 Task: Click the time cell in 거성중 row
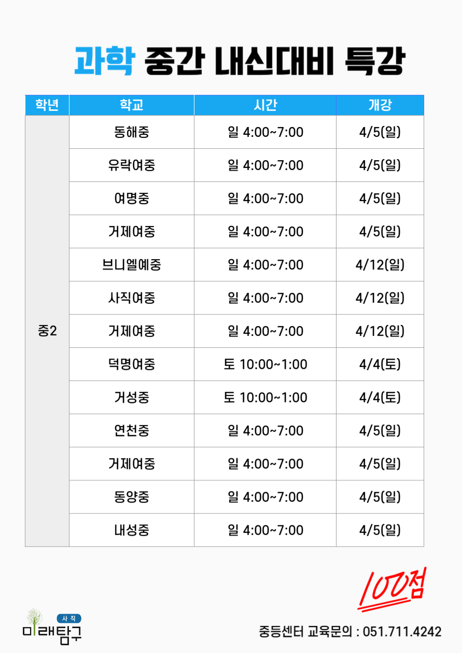(265, 398)
